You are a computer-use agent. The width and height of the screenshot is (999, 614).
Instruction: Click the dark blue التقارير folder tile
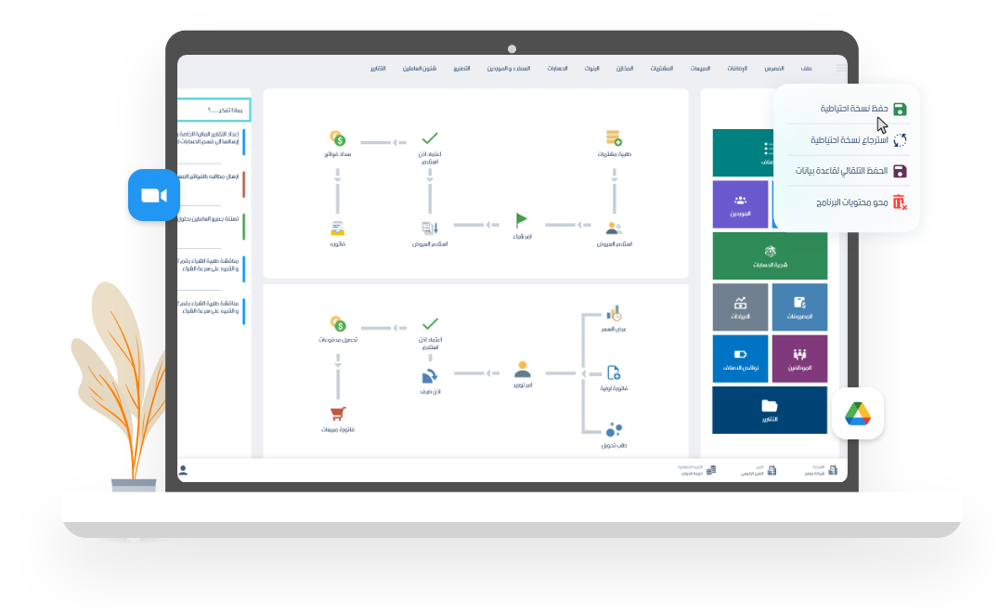pyautogui.click(x=769, y=410)
